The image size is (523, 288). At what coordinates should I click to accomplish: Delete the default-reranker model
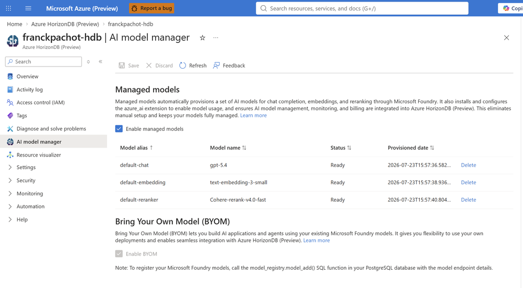[468, 200]
